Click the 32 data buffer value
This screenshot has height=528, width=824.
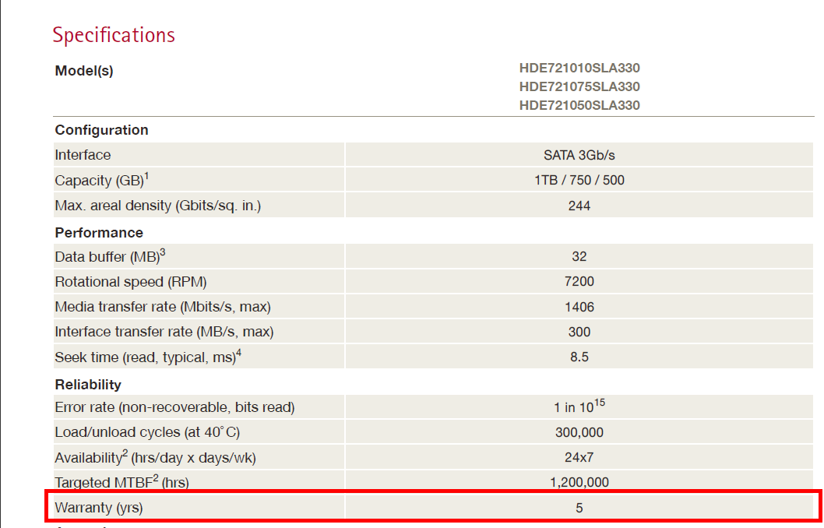[x=579, y=256]
